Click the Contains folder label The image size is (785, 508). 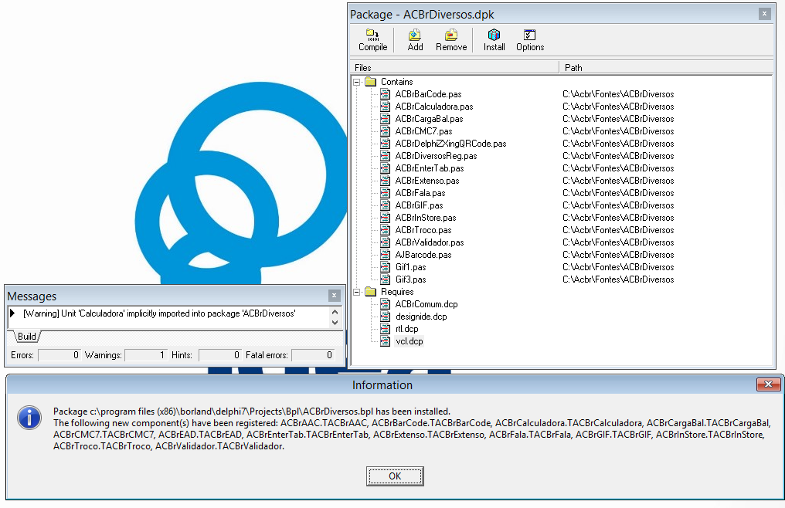397,82
